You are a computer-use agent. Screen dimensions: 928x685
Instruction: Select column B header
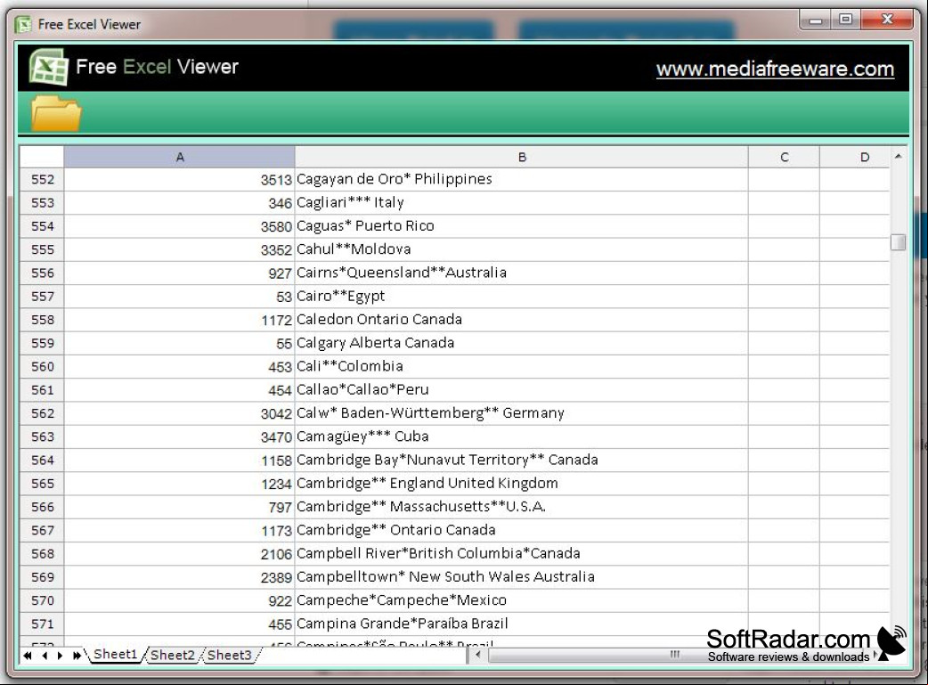point(521,157)
